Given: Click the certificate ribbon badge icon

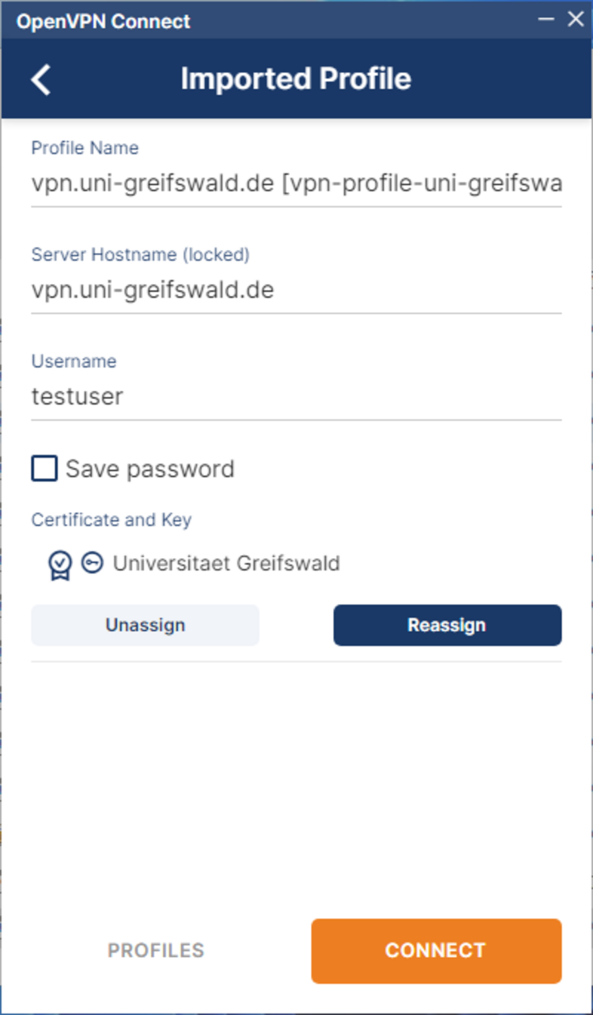Looking at the screenshot, I should [x=60, y=565].
